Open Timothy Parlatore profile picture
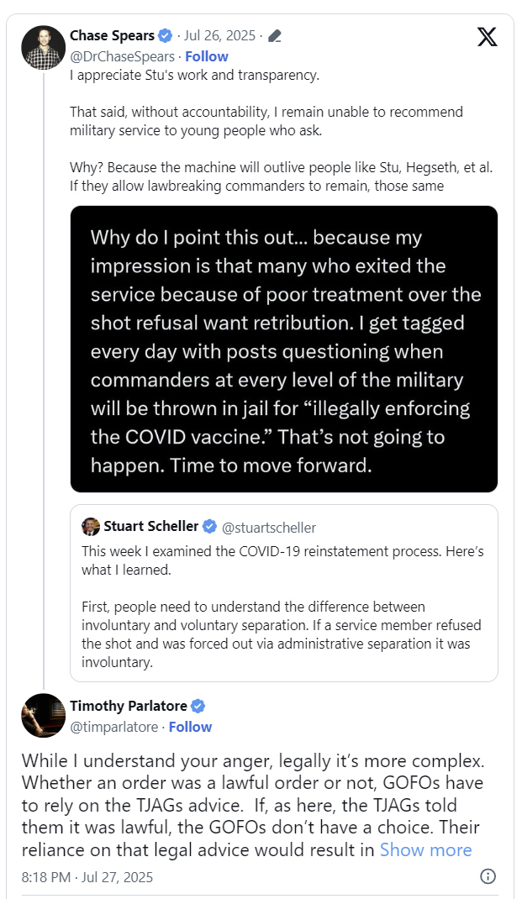This screenshot has height=899, width=522. 44,716
